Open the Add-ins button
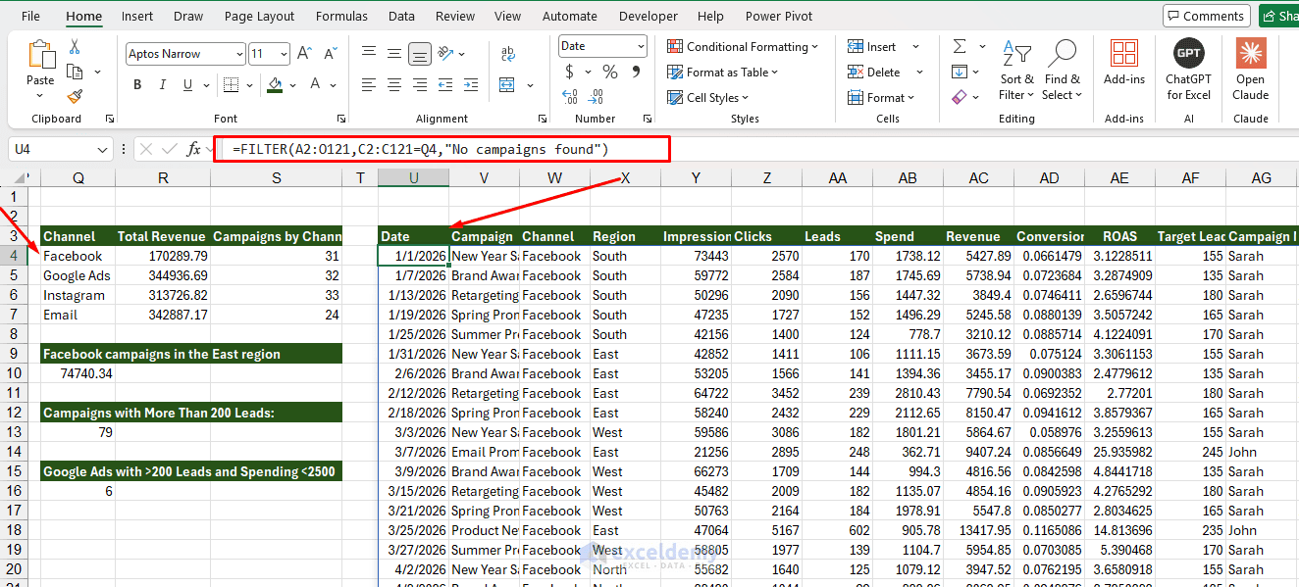 [x=1124, y=63]
